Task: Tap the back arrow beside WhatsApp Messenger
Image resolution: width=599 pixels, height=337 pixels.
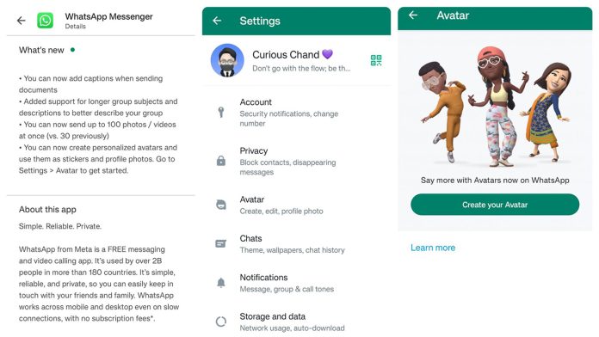Action: 22,21
